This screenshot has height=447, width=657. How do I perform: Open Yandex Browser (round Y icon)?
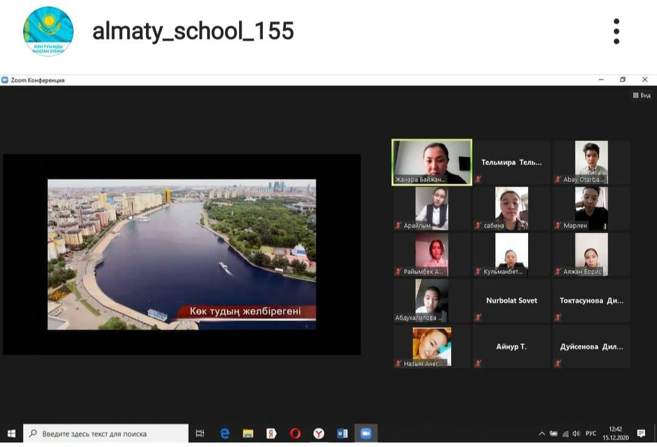[319, 434]
